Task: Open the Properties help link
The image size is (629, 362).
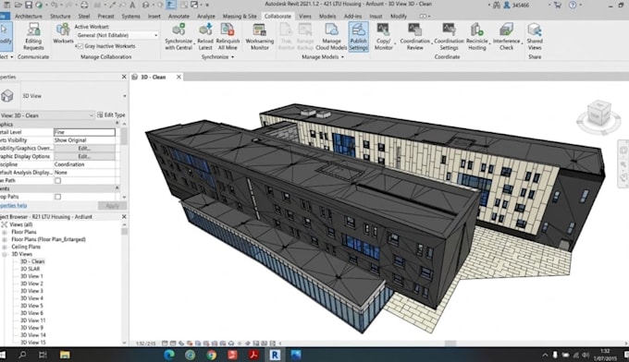Action: click(13, 205)
